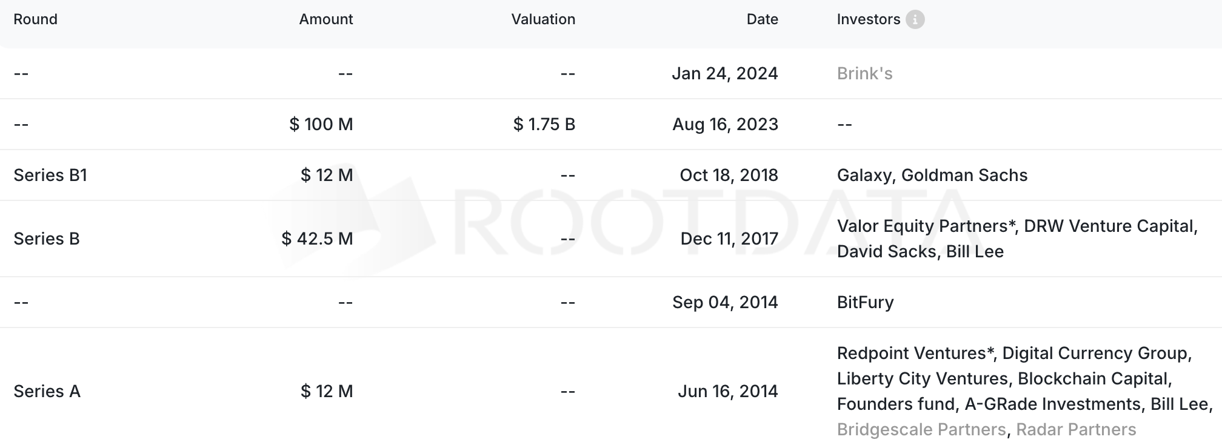Click the Investors info icon

tap(915, 19)
